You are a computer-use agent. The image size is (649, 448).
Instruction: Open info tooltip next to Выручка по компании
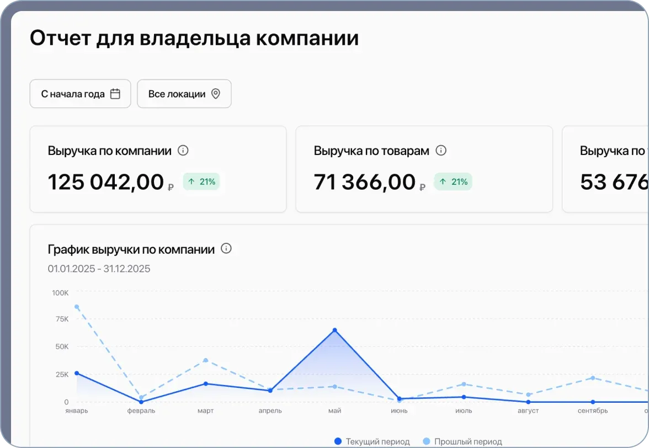183,150
